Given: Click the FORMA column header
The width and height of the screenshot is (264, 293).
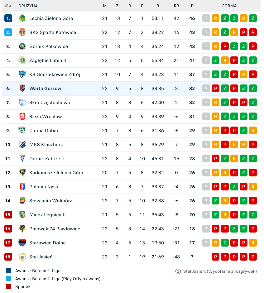Looking at the screenshot, I should [x=229, y=6].
